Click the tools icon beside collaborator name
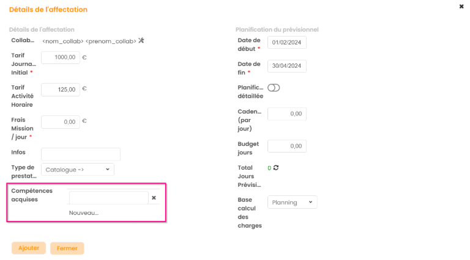 pos(141,41)
